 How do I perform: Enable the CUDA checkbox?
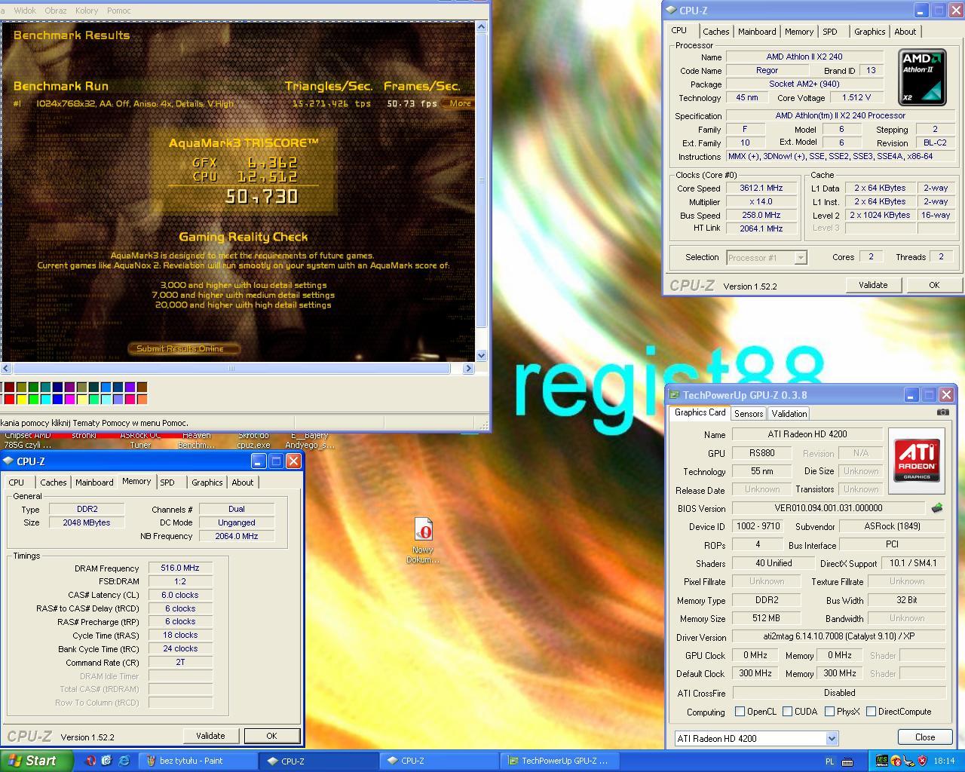(x=787, y=712)
